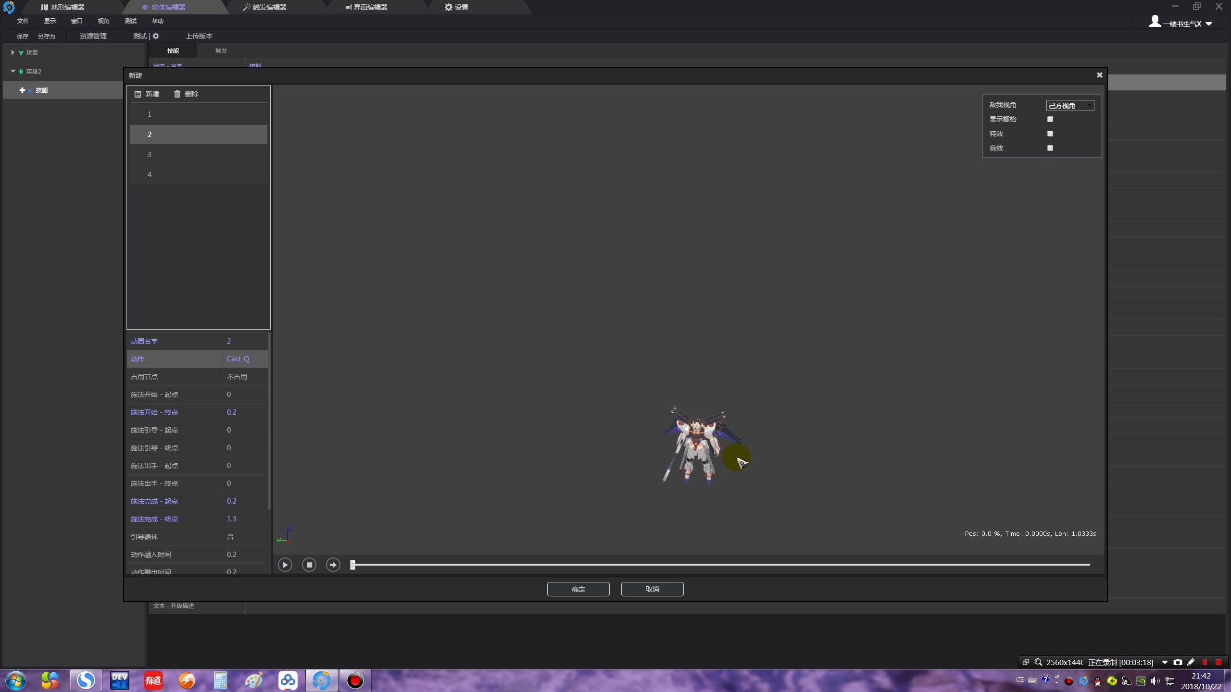Open the 引导循环 否 value

point(245,537)
